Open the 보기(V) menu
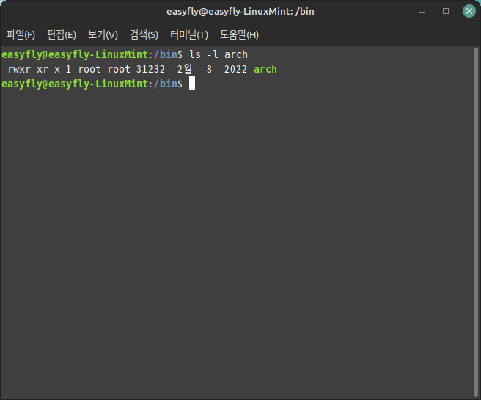 coord(103,34)
